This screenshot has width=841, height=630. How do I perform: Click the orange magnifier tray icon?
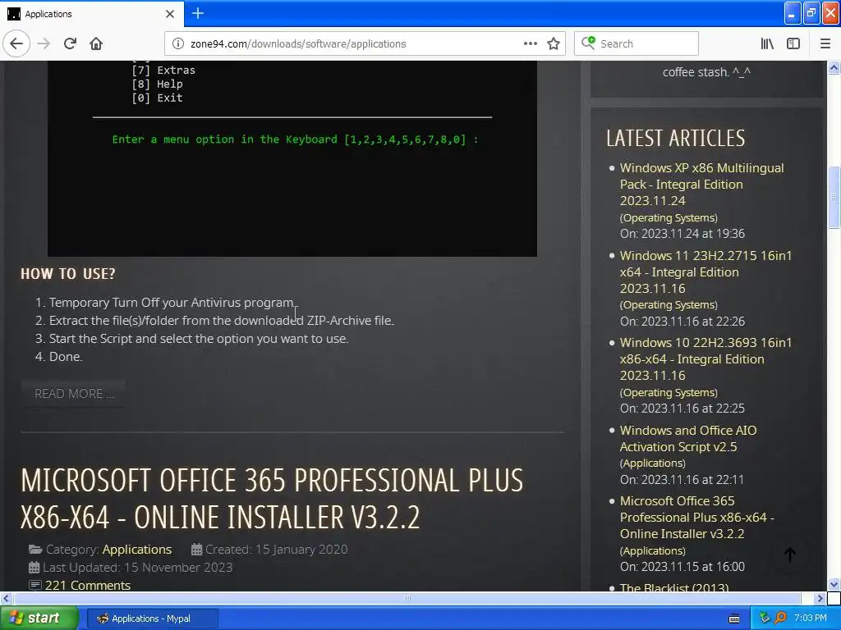pyautogui.click(x=780, y=618)
